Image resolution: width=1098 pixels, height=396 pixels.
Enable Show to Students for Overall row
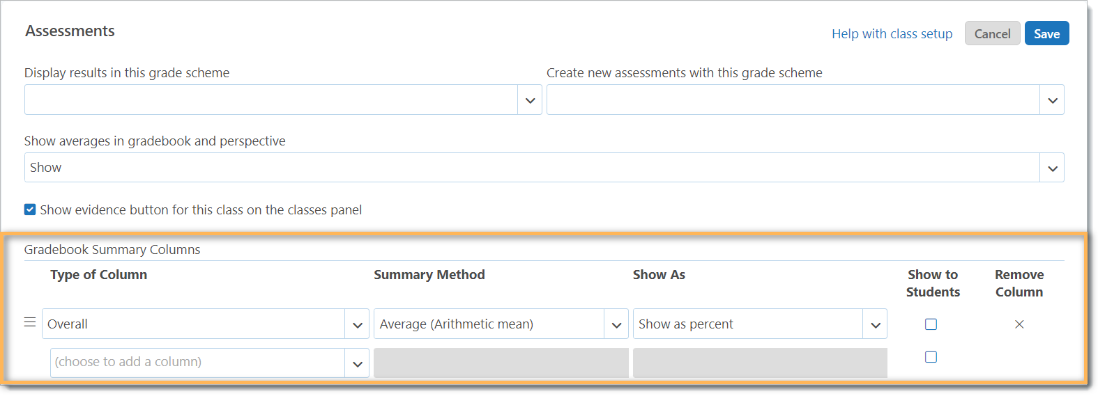pyautogui.click(x=931, y=324)
